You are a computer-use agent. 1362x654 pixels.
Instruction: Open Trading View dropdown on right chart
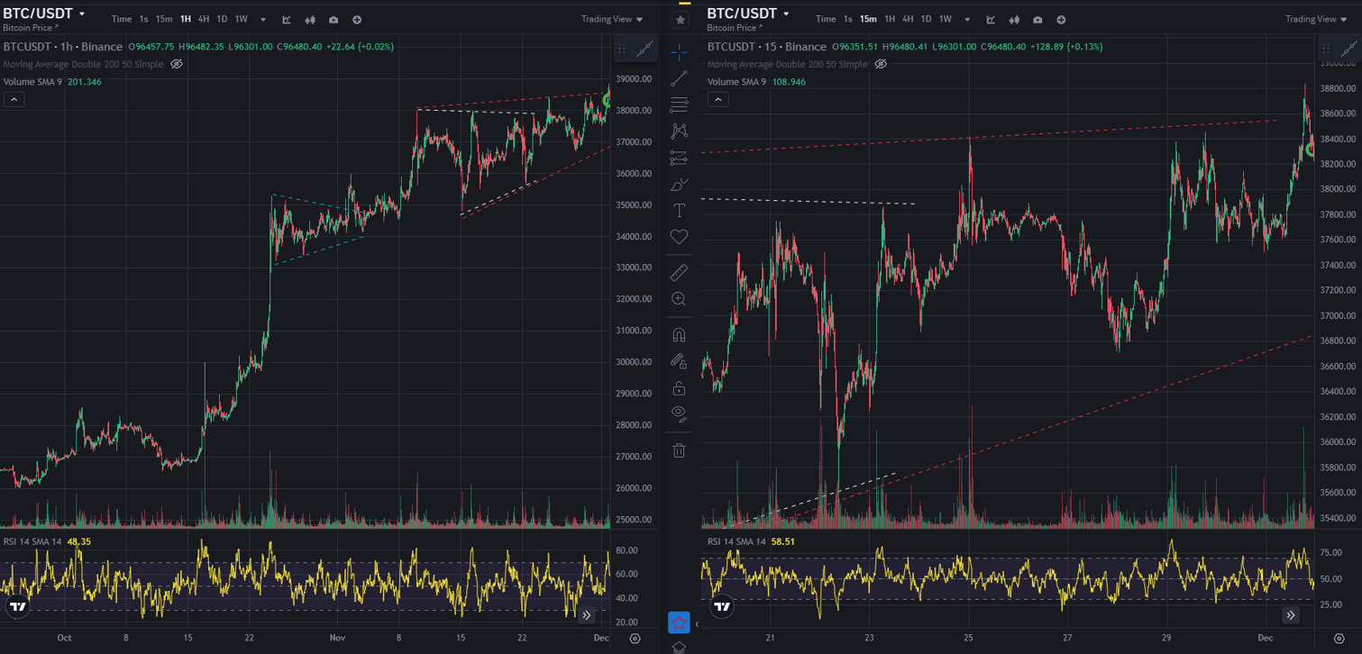coord(1316,19)
